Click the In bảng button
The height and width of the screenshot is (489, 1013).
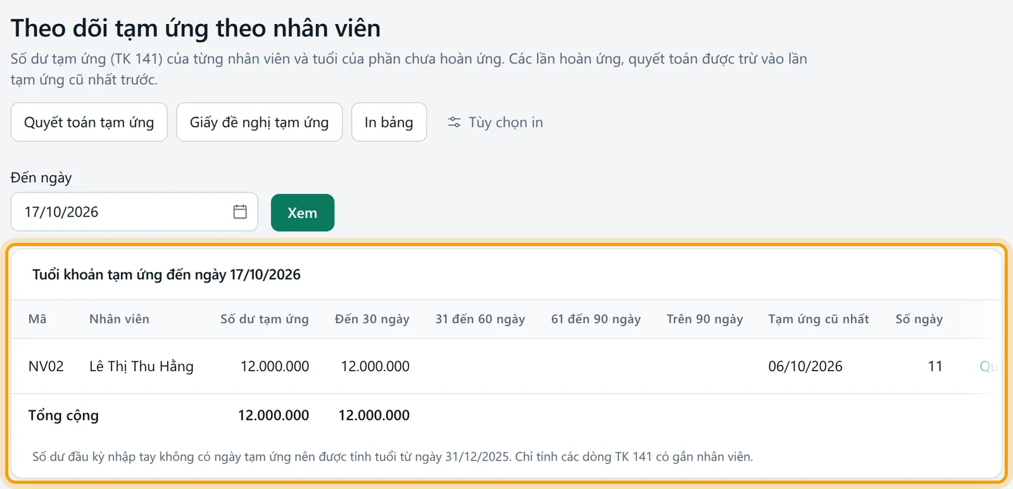[x=389, y=122]
